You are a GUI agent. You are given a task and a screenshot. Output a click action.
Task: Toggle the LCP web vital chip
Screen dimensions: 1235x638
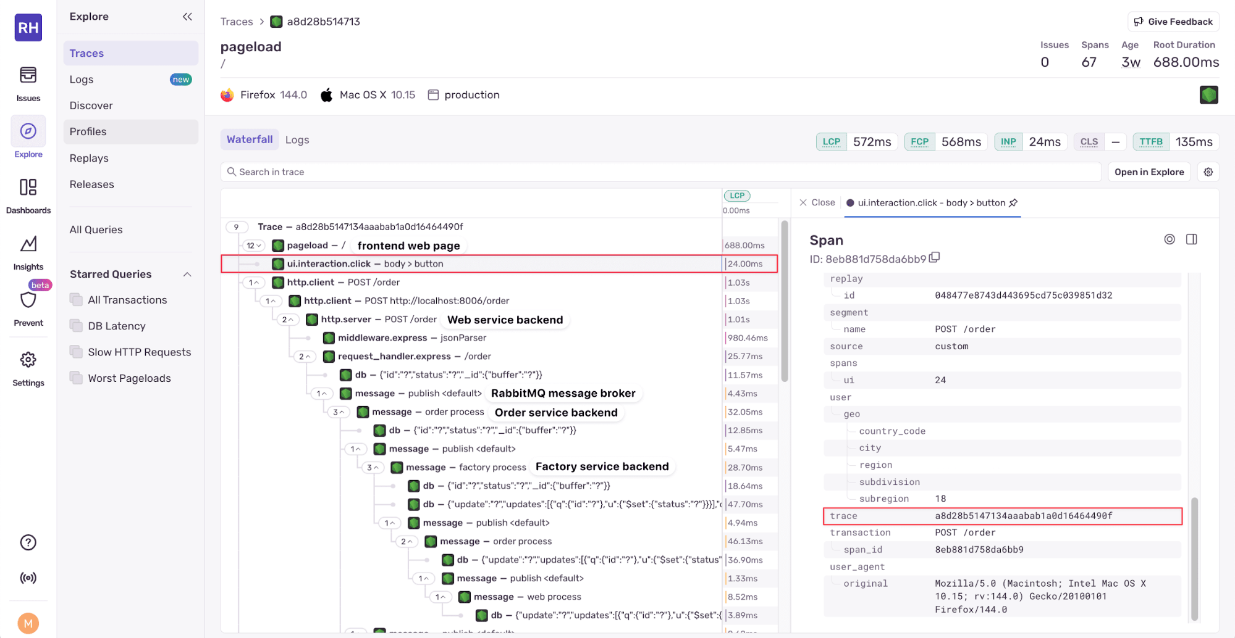click(x=831, y=141)
